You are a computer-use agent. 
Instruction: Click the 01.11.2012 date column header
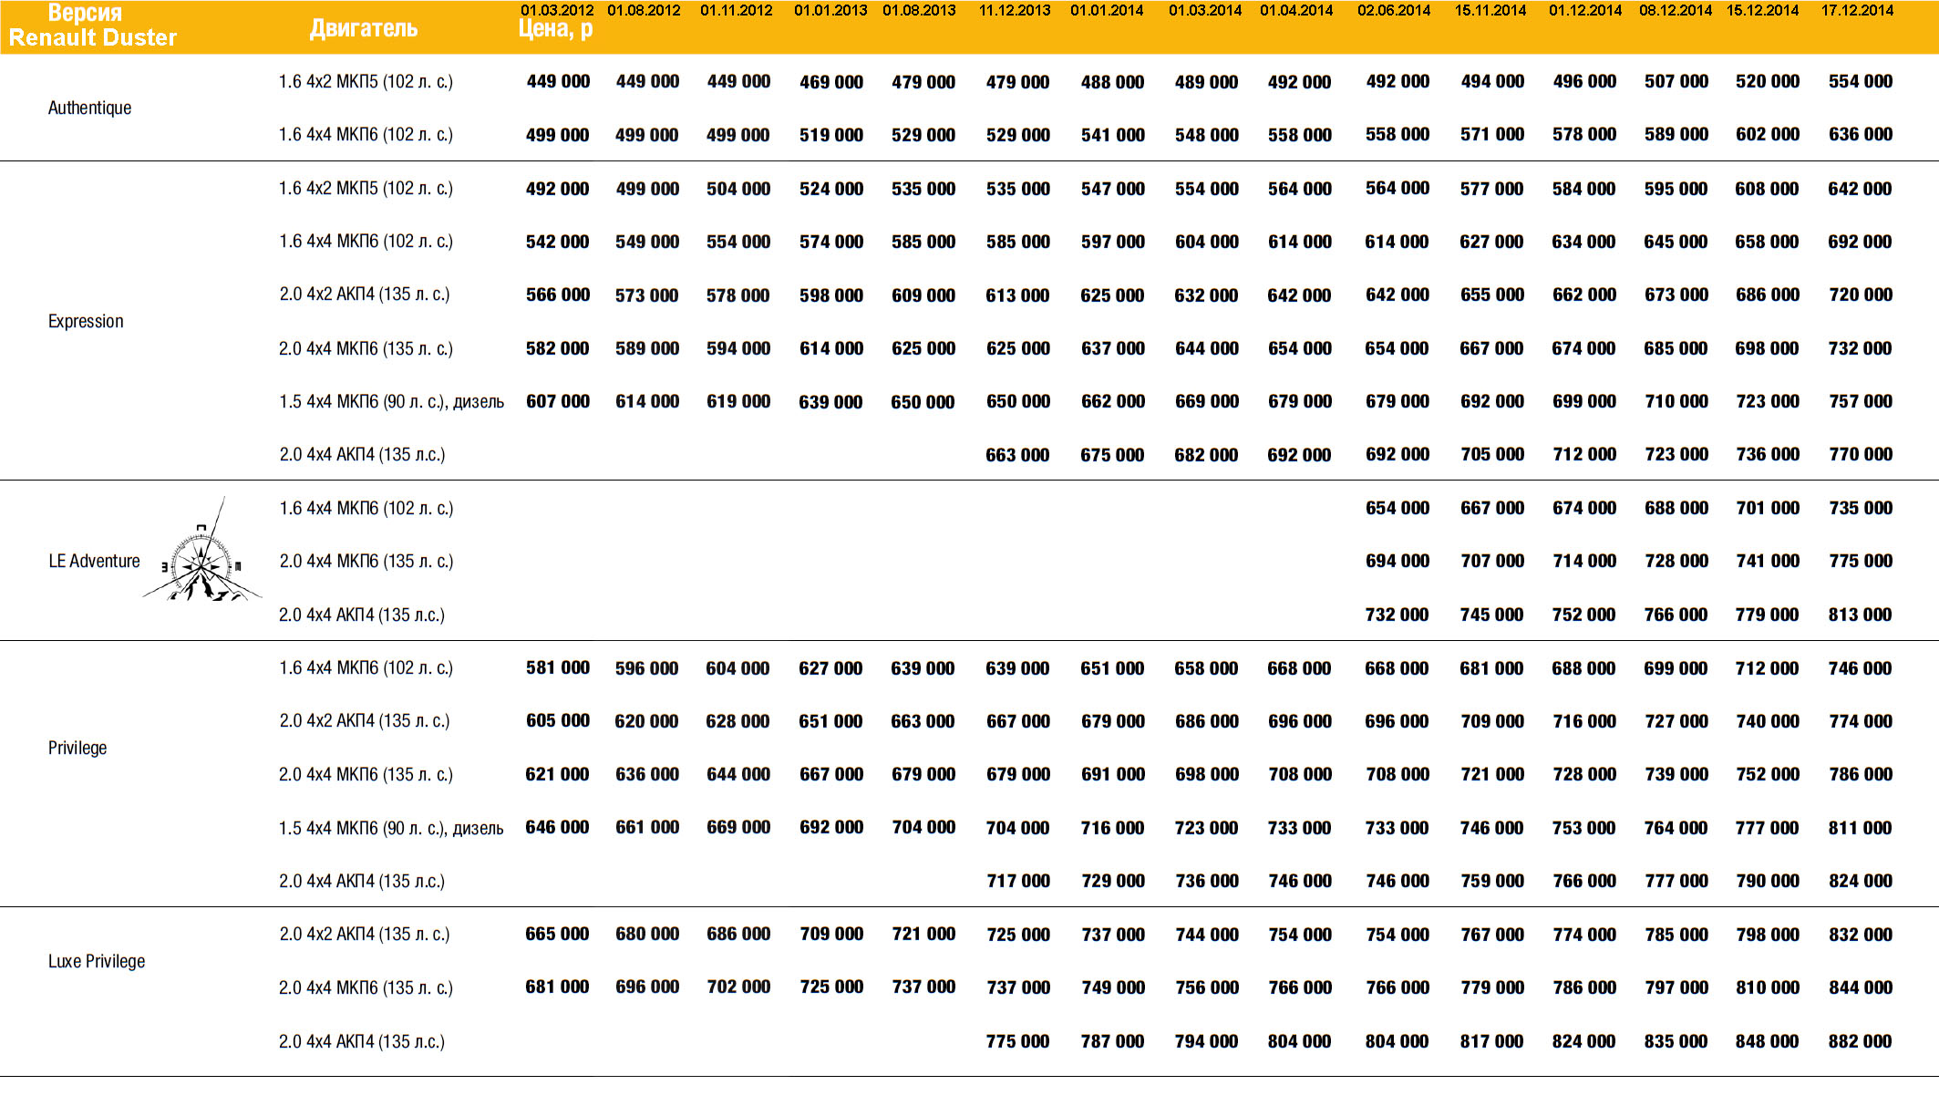click(736, 10)
